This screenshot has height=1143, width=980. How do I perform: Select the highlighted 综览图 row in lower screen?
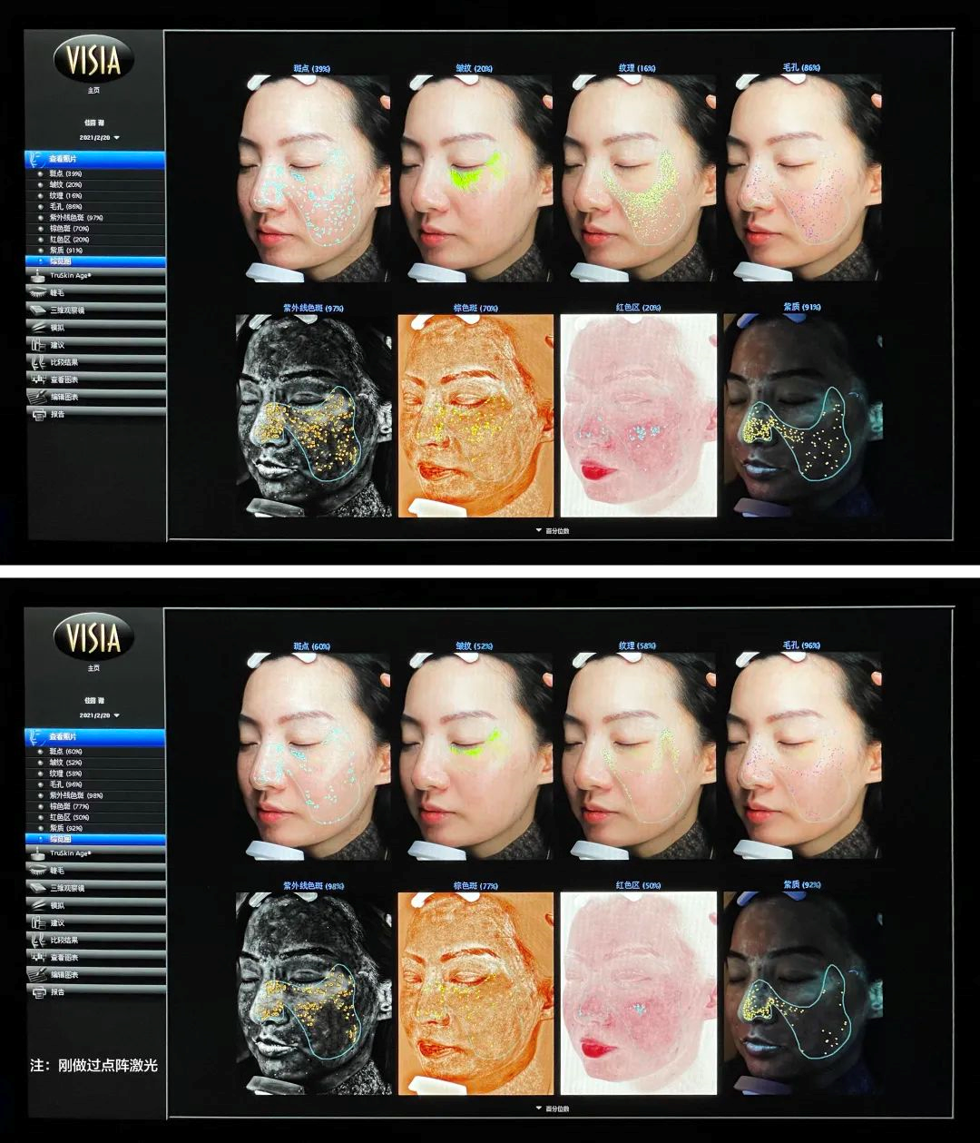(x=95, y=839)
